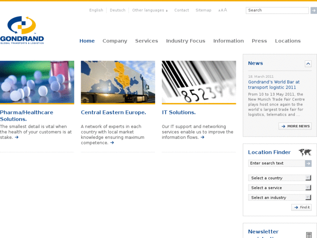317x238 pixels.
Task: Collapse the News panel
Action: pyautogui.click(x=308, y=64)
